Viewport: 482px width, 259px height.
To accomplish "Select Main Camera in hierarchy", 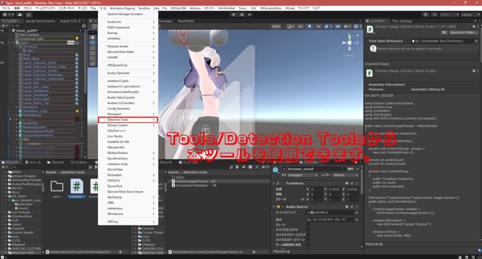I will [29, 35].
